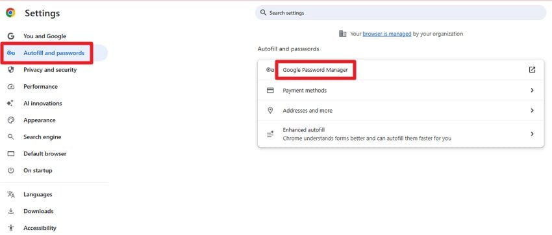Expand the Enhanced autofill chevron
Viewport: 552px width, 235px height.
(532, 134)
